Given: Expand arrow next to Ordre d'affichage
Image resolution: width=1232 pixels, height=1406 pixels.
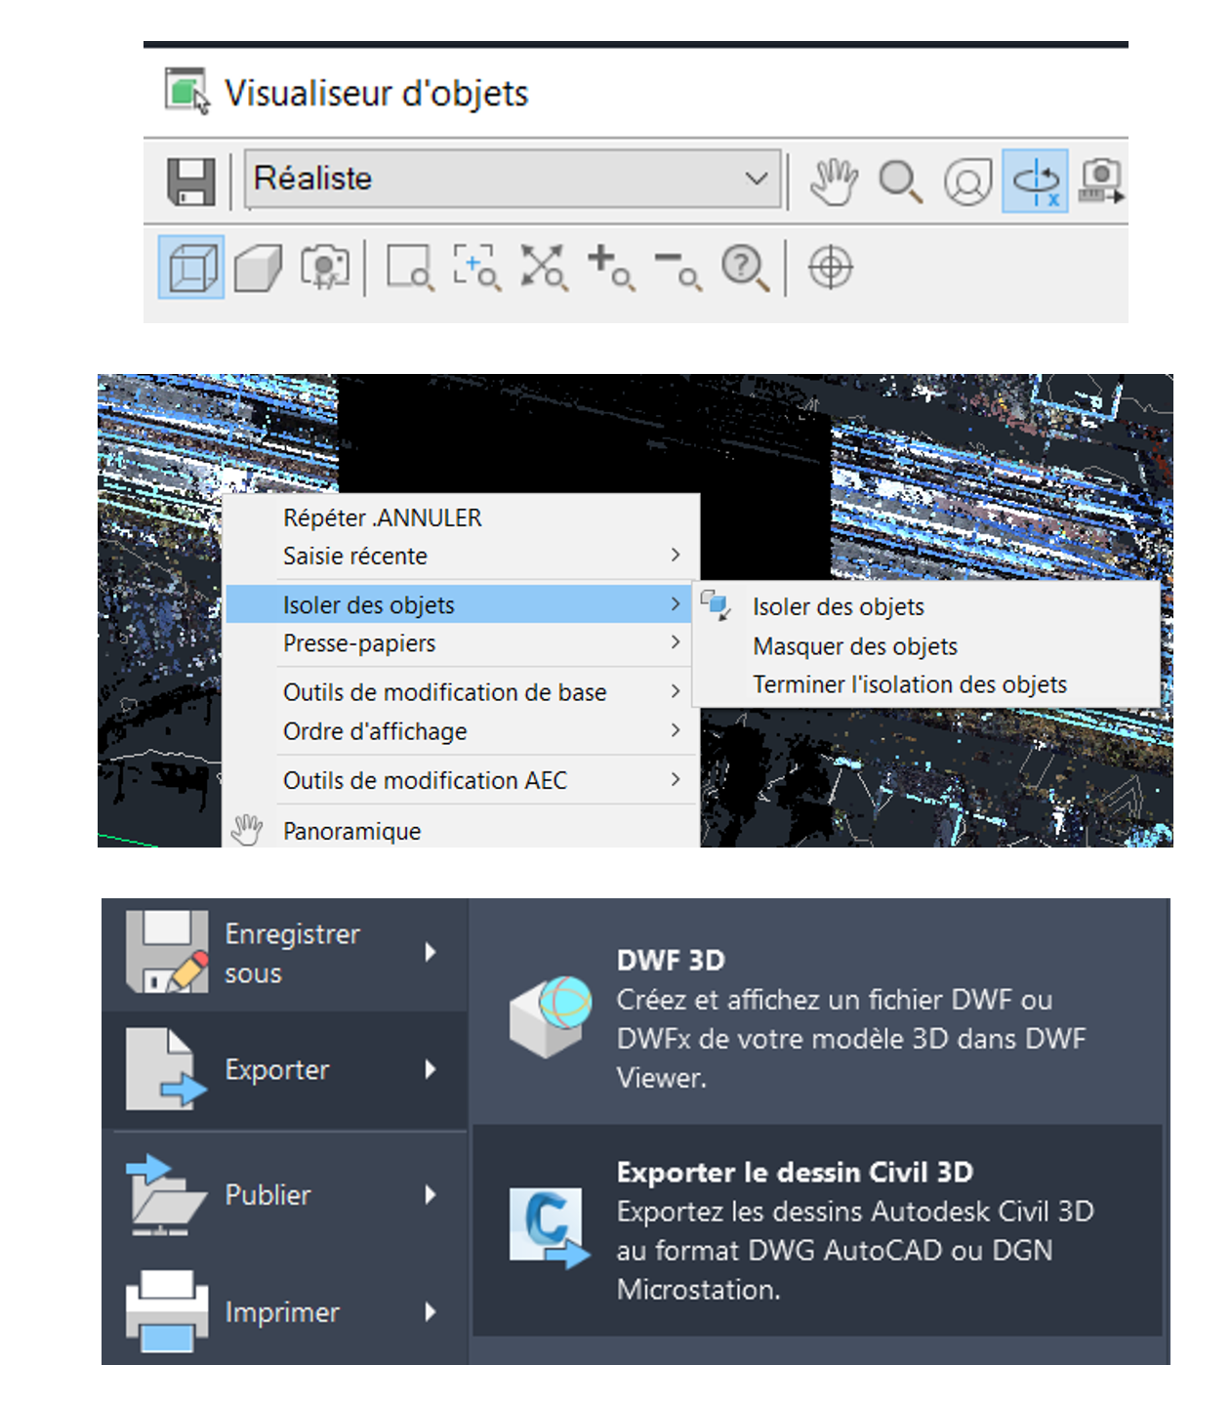Looking at the screenshot, I should 676,730.
